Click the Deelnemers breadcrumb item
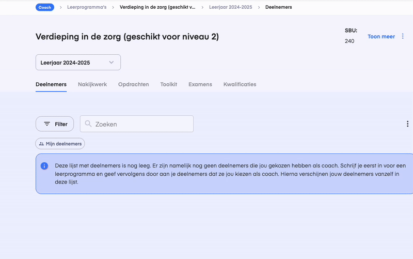The width and height of the screenshot is (413, 259). [278, 7]
